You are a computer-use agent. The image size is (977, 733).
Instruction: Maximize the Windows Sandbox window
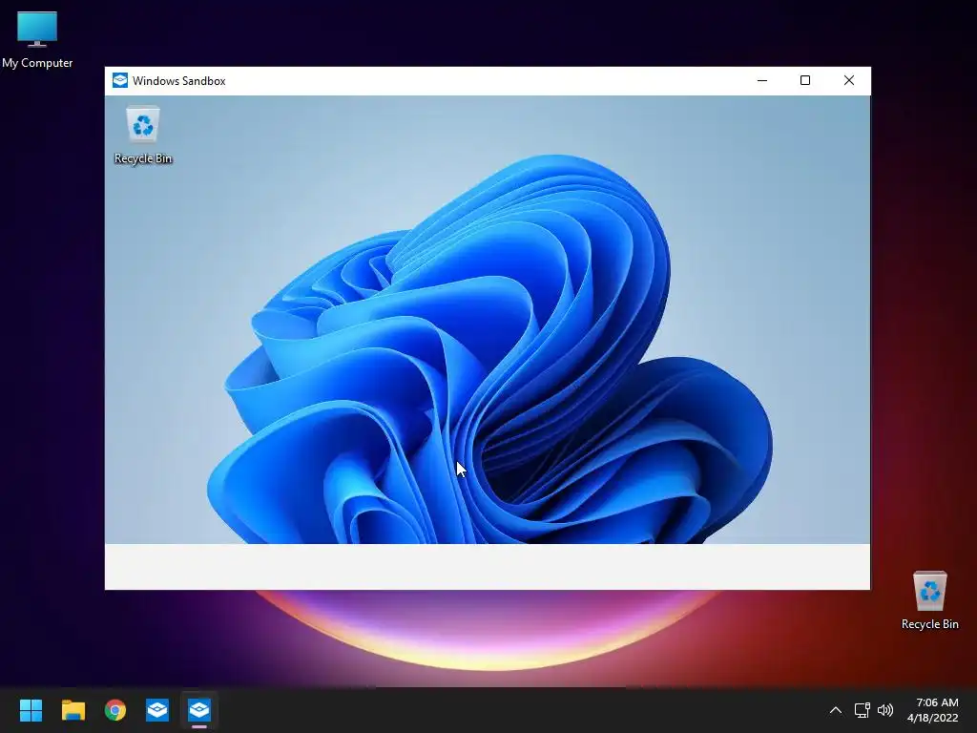tap(805, 80)
